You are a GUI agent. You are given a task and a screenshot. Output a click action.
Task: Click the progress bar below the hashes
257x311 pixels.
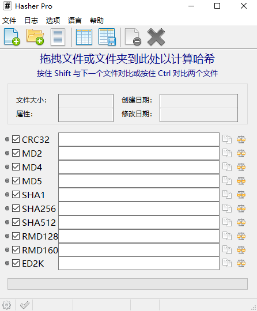pos(127,284)
